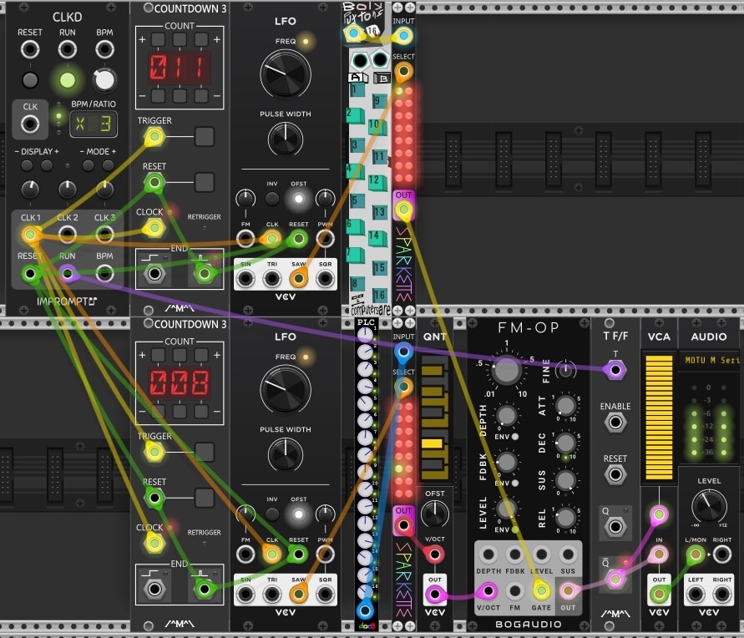Click the TRIGGER button on Countdown showing 008
Screen dimensions: 744x638
[205, 452]
